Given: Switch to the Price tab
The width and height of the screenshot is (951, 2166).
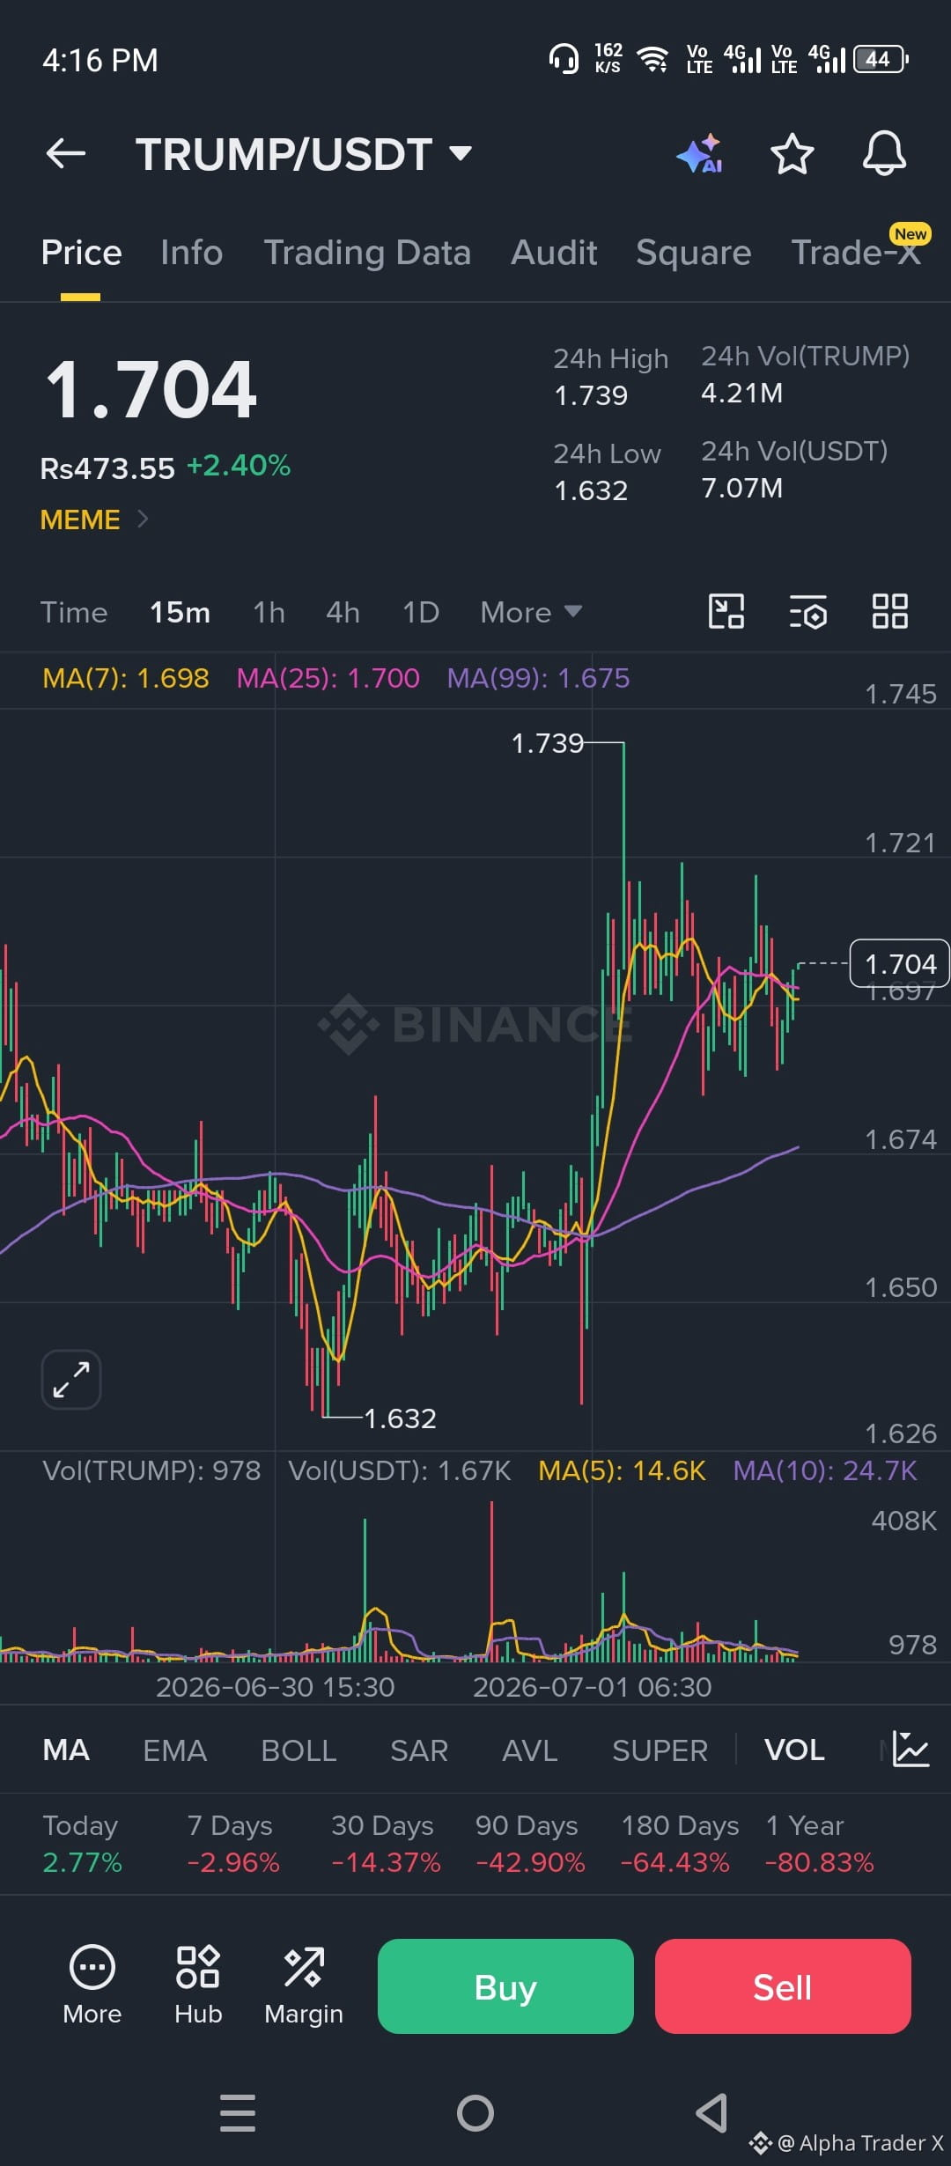Looking at the screenshot, I should tap(81, 253).
